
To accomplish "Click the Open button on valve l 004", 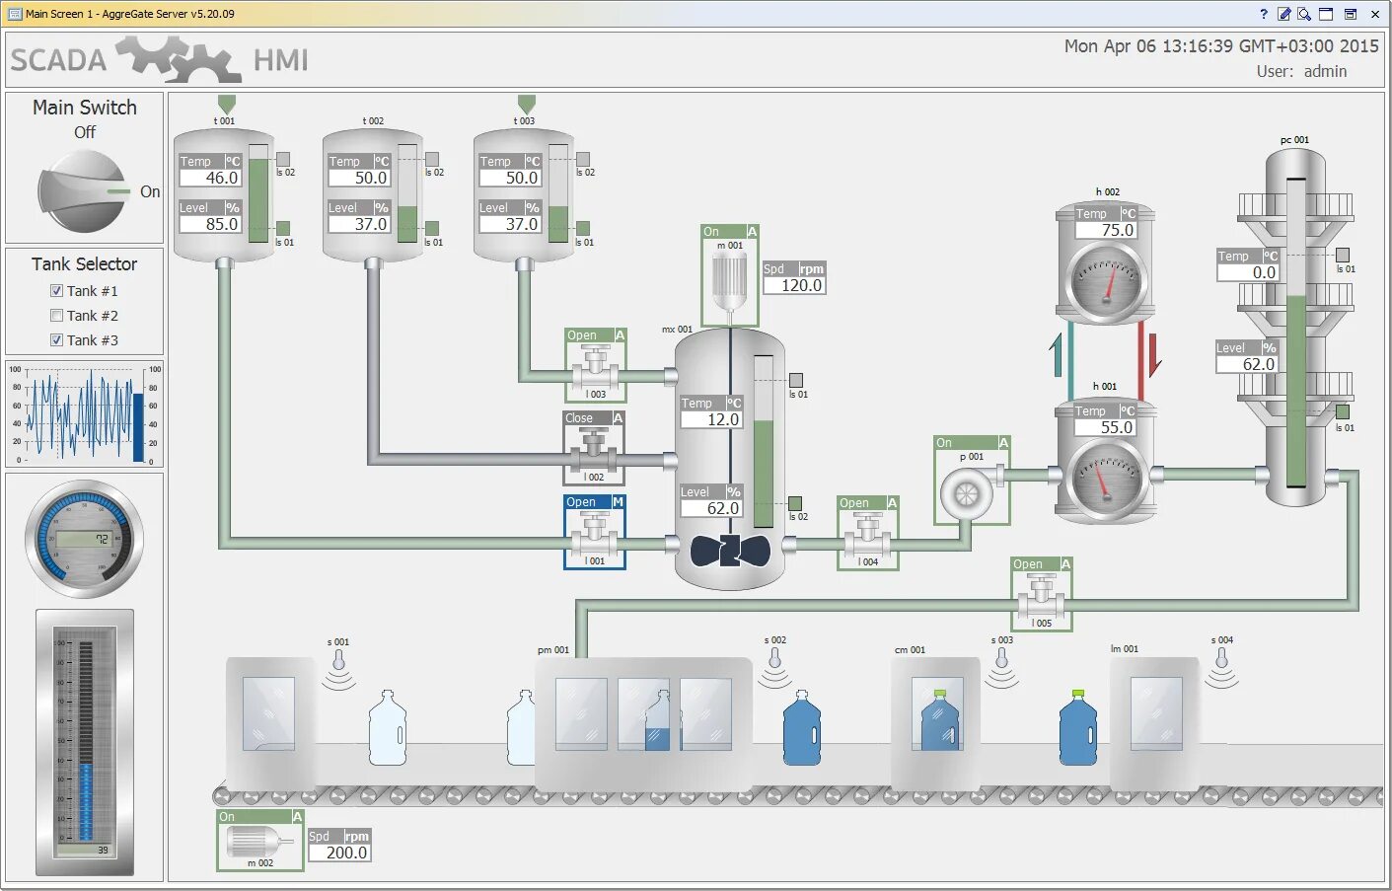I will pyautogui.click(x=853, y=502).
